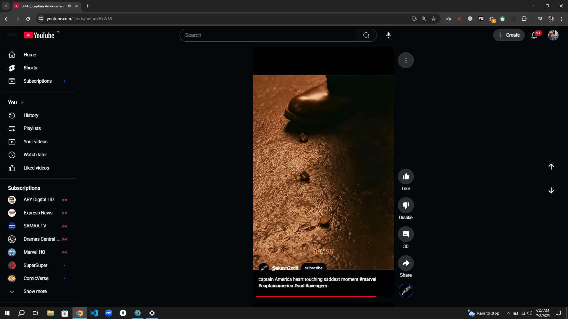Image resolution: width=568 pixels, height=319 pixels.
Task: Click the search magnifier button
Action: (366, 35)
